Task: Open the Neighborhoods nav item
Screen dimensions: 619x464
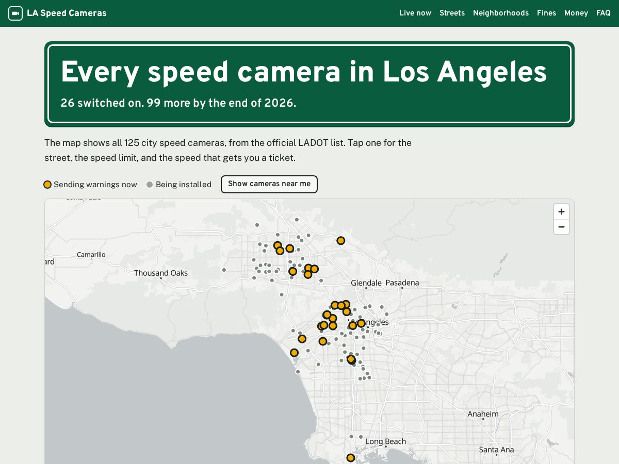Action: [501, 13]
